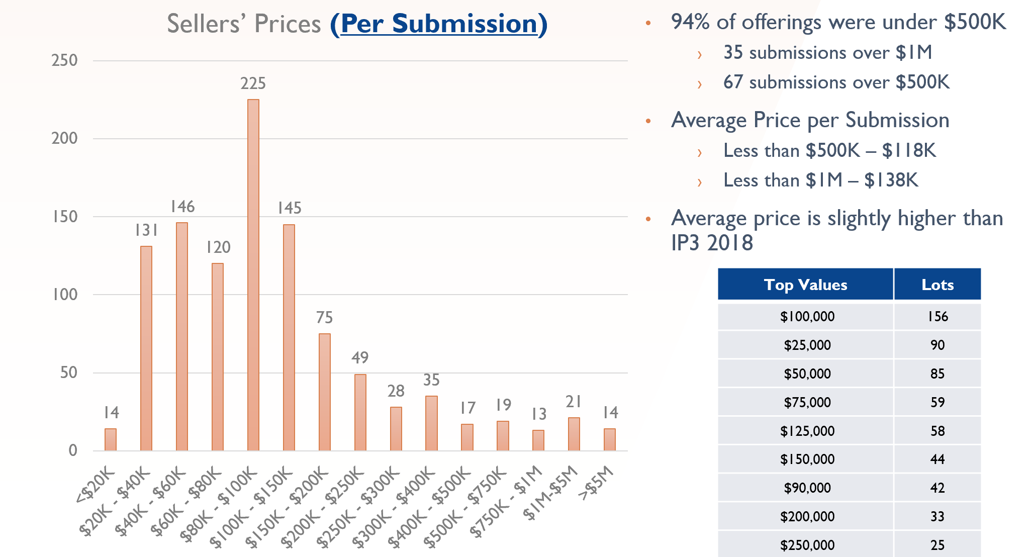Click the "94% of offerings" bullet text
1030x557 pixels.
tap(838, 23)
